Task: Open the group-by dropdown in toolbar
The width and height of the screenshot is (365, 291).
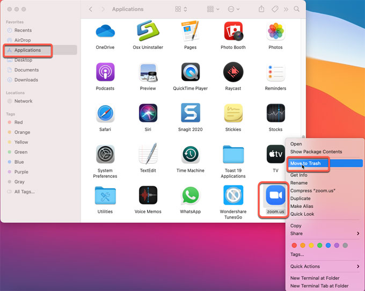Action: 213,9
